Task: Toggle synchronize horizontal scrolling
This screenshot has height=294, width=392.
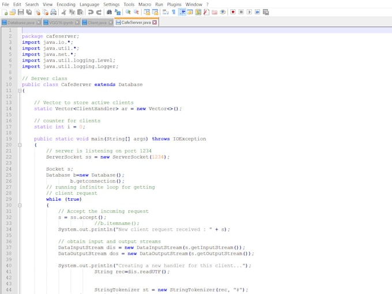Action: pos(155,12)
